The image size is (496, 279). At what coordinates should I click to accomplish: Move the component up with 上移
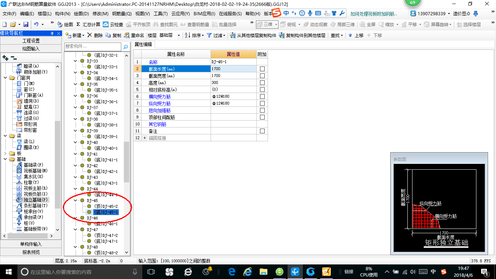point(355,35)
